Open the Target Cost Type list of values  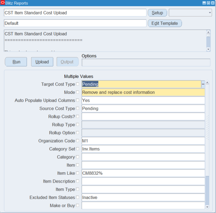pos(203,84)
